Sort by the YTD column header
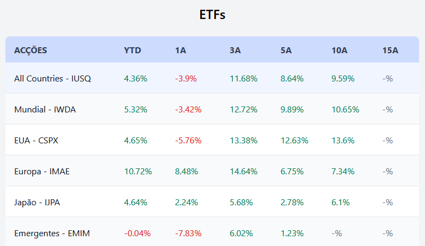The width and height of the screenshot is (425, 246). (132, 51)
